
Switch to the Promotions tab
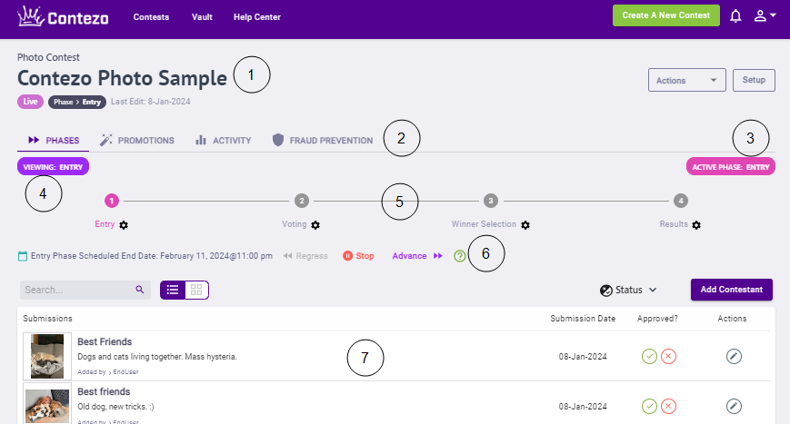point(137,141)
